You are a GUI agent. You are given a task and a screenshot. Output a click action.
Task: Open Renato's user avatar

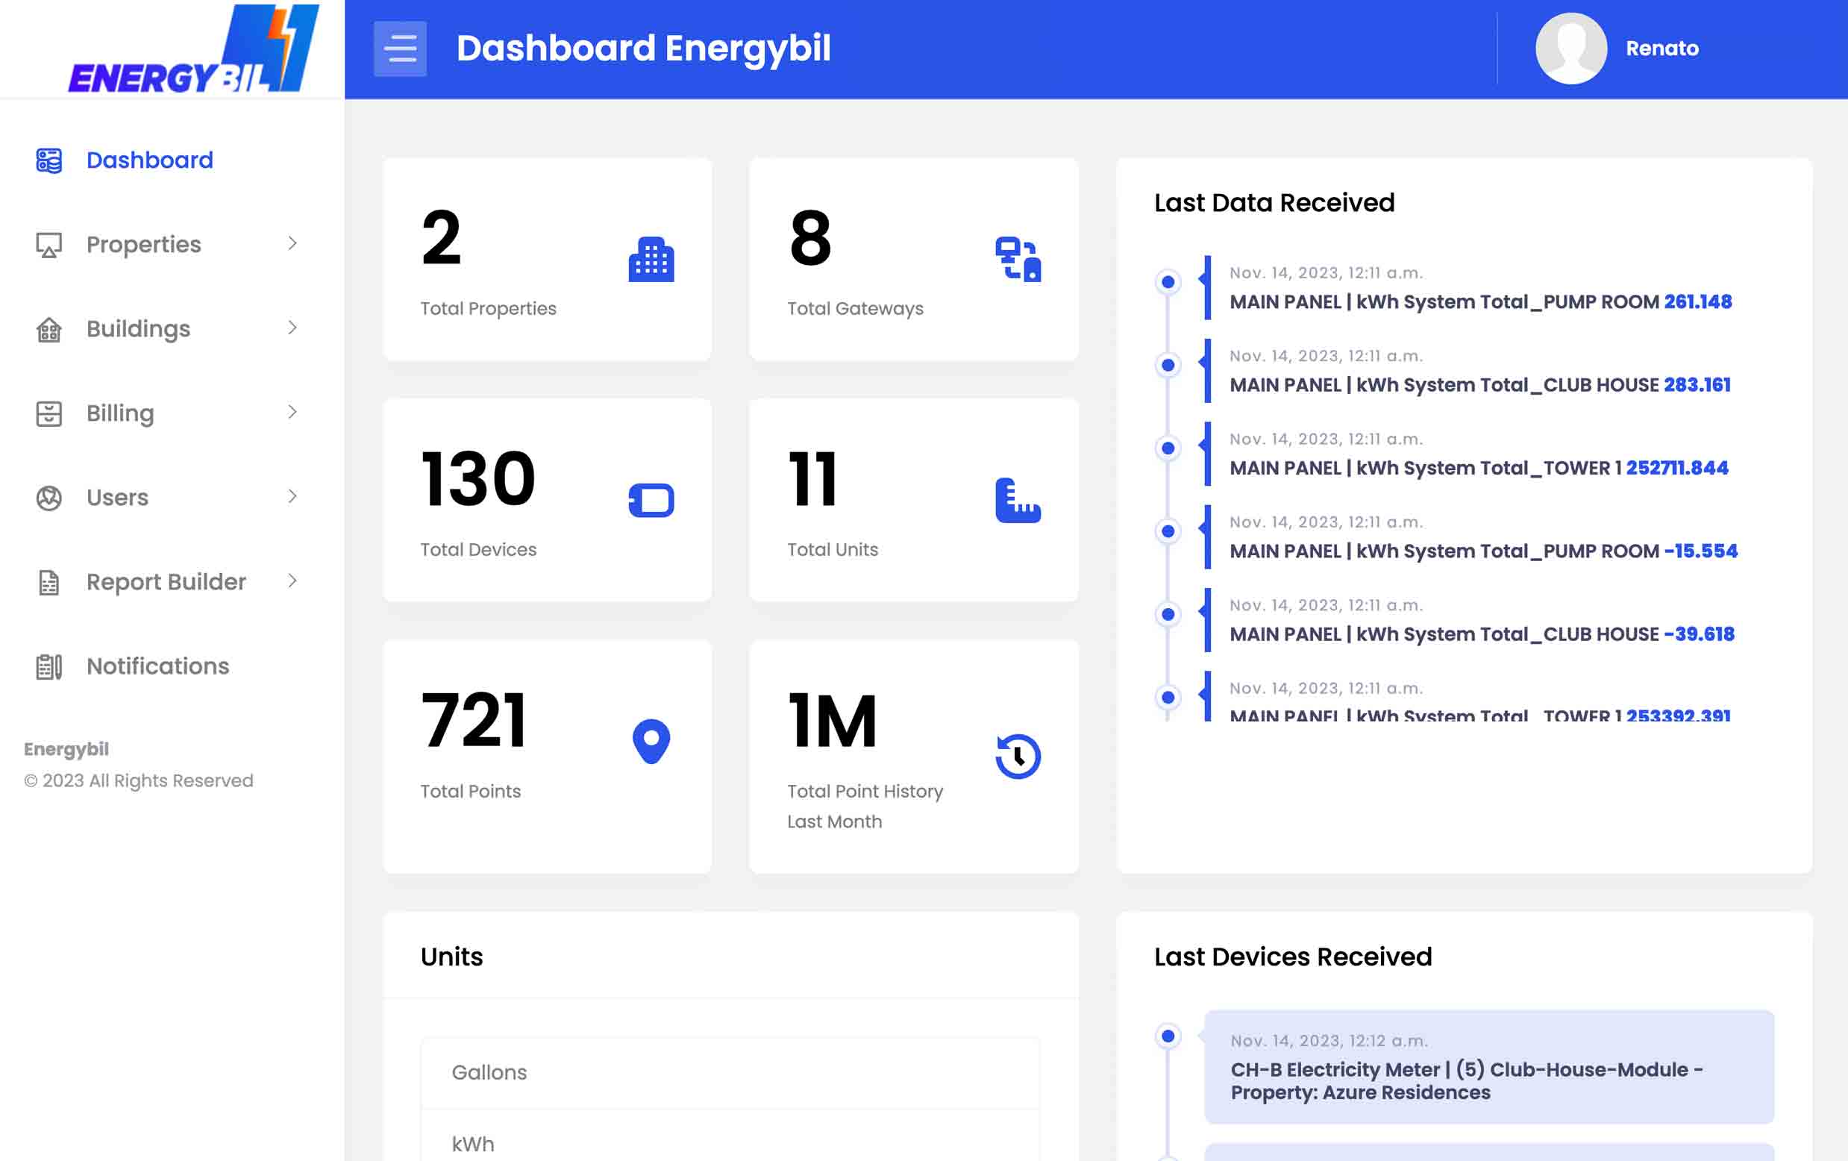1570,48
